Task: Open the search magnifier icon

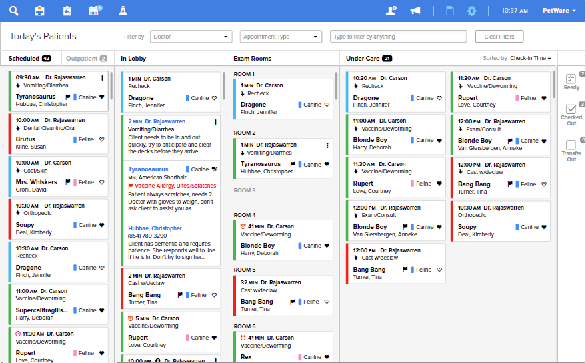Action: pos(14,11)
